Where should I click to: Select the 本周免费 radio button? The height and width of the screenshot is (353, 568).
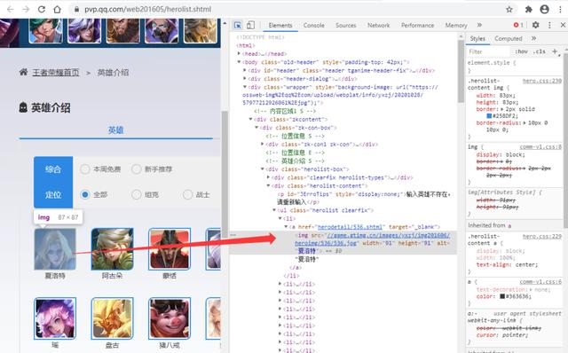pyautogui.click(x=85, y=169)
